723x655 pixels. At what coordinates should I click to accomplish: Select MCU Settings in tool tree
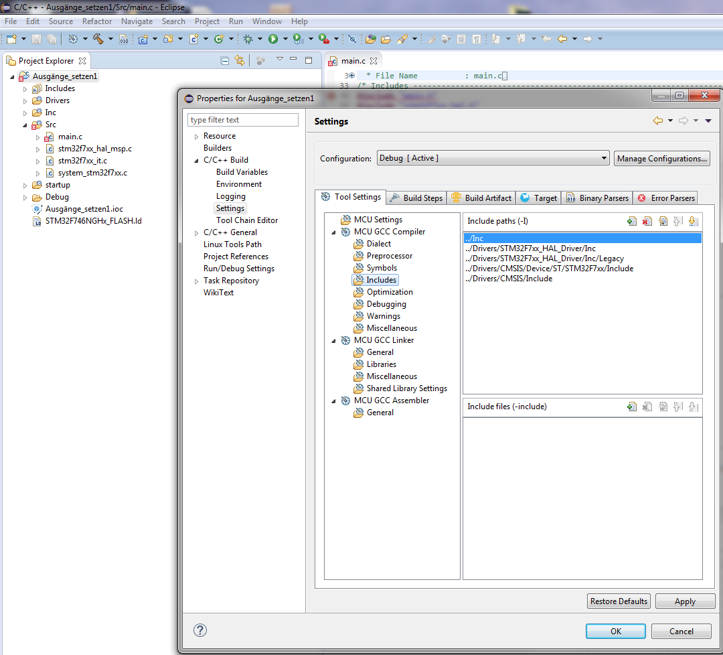[x=378, y=220]
